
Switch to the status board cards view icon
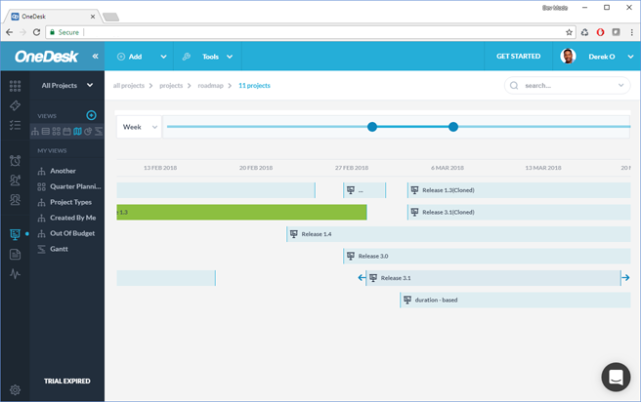pyautogui.click(x=57, y=132)
